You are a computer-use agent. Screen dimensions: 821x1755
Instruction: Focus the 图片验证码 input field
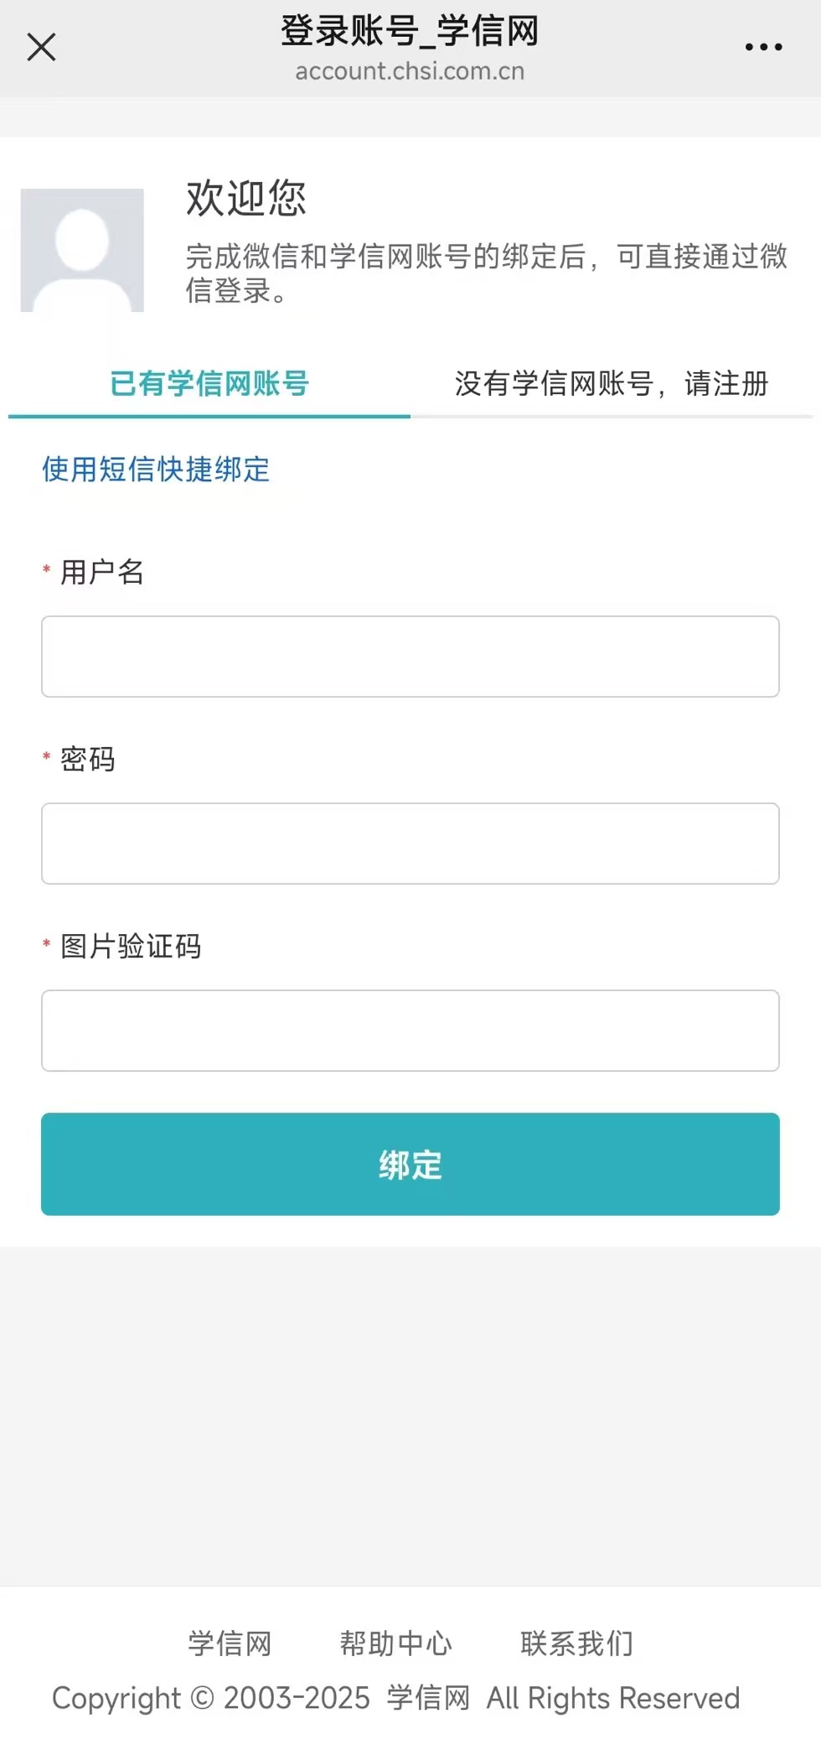[410, 1031]
